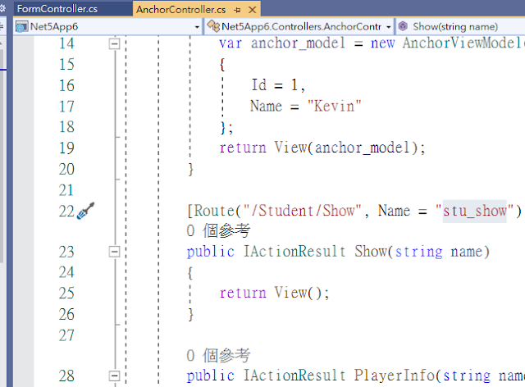This screenshot has height=387, width=525.
Task: Switch to the FormController.cs tab
Action: click(57, 9)
